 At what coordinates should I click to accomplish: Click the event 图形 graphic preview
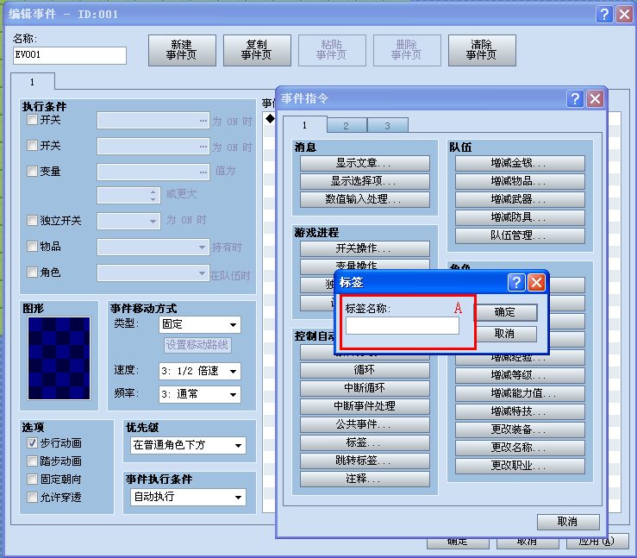(59, 358)
